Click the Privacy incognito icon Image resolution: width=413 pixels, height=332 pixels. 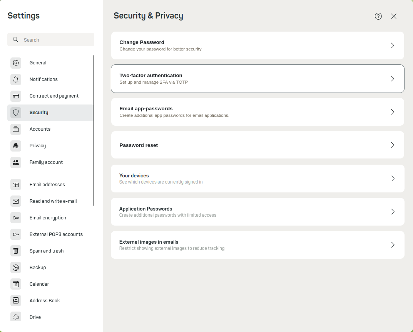[x=16, y=146]
